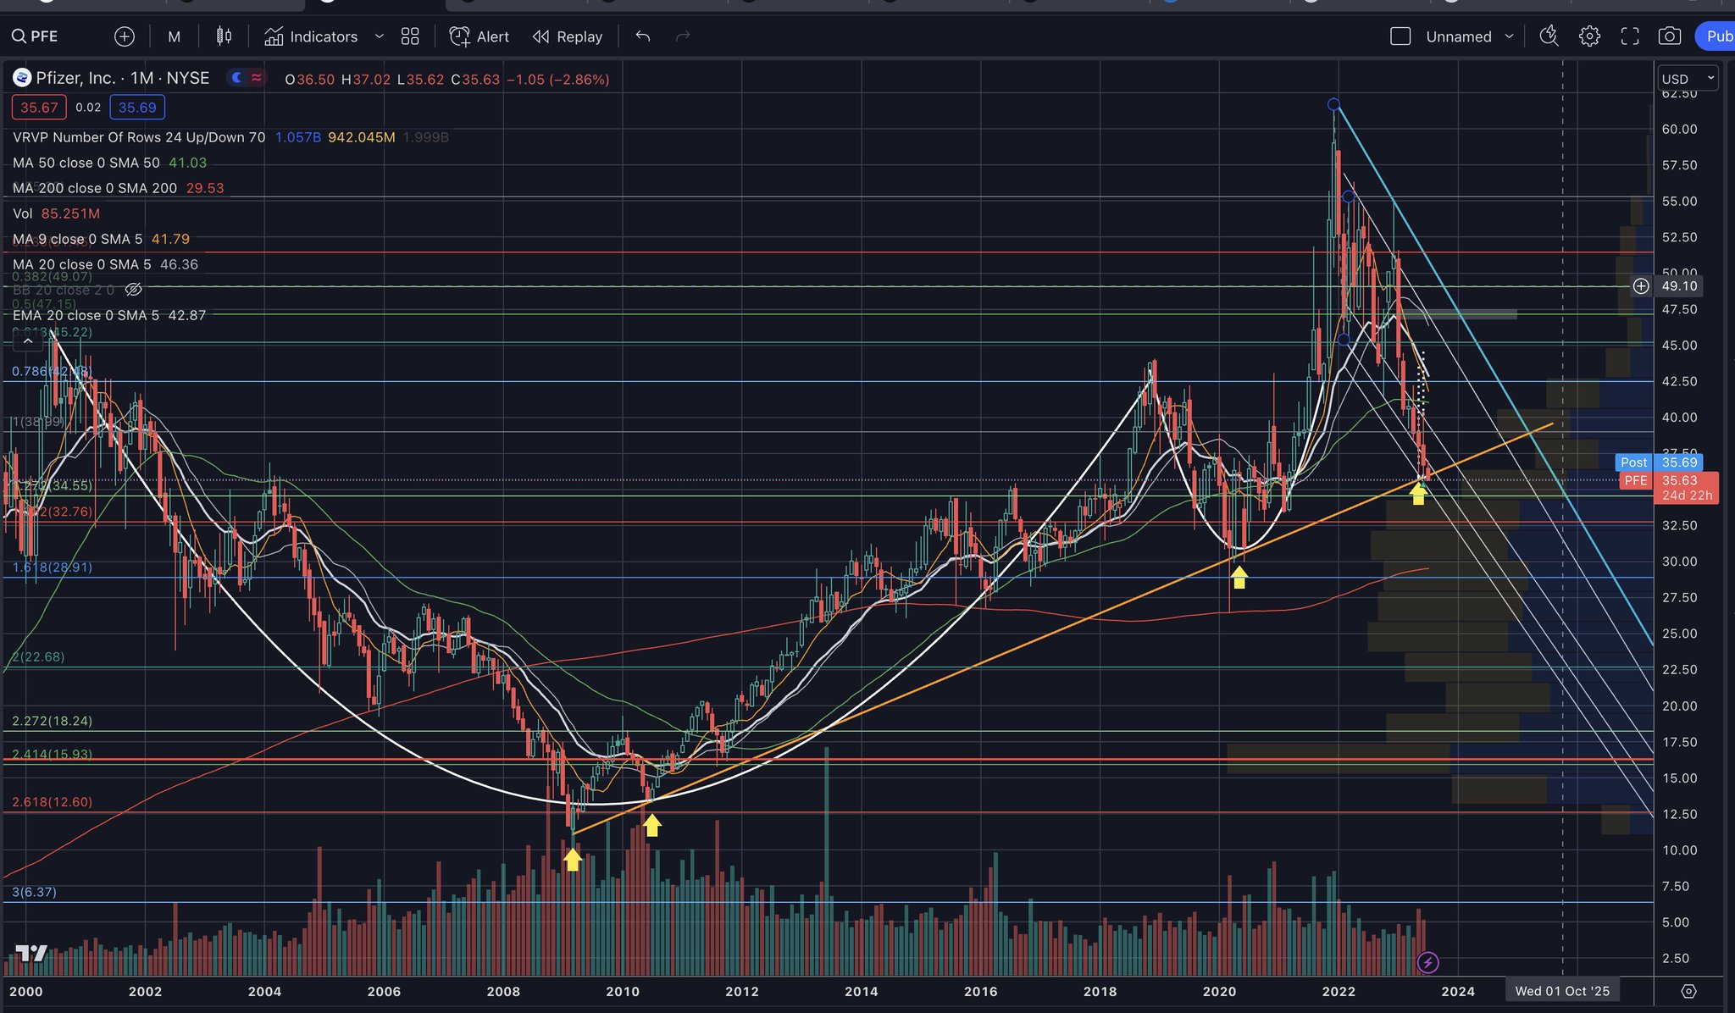Collapse the indicator legend chevron
Viewport: 1735px width, 1013px height.
point(28,340)
